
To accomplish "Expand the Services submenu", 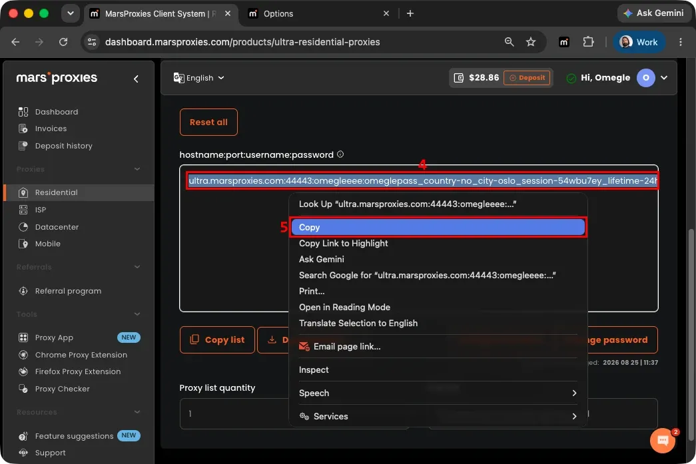I will (x=438, y=416).
